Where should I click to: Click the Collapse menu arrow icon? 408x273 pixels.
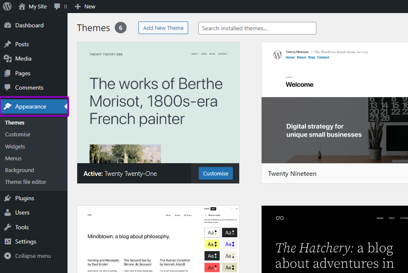8,256
